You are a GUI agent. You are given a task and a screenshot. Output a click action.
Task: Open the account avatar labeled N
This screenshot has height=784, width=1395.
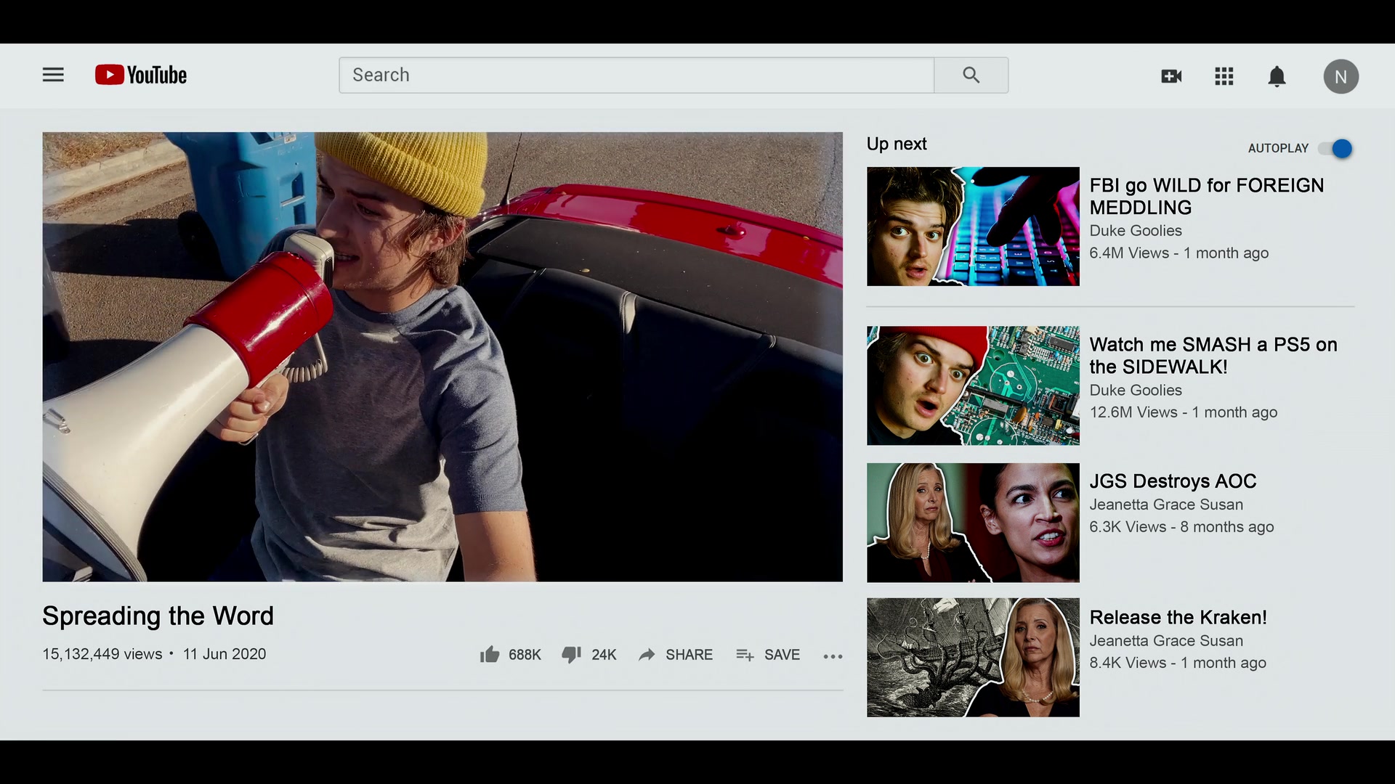point(1341,76)
